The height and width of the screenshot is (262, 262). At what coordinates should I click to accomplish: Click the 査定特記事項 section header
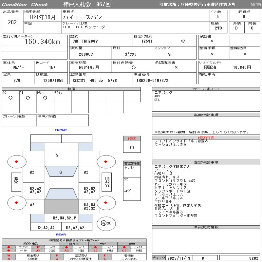point(206,162)
